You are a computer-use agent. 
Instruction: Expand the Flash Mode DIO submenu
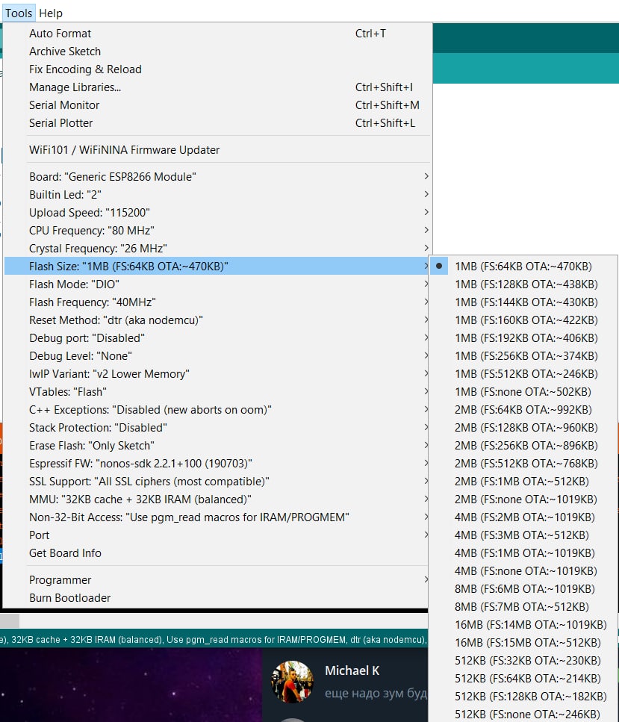point(217,284)
